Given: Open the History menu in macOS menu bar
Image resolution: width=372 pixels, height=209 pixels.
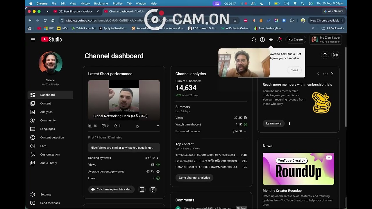Looking at the screenshot, I should 85,3.
